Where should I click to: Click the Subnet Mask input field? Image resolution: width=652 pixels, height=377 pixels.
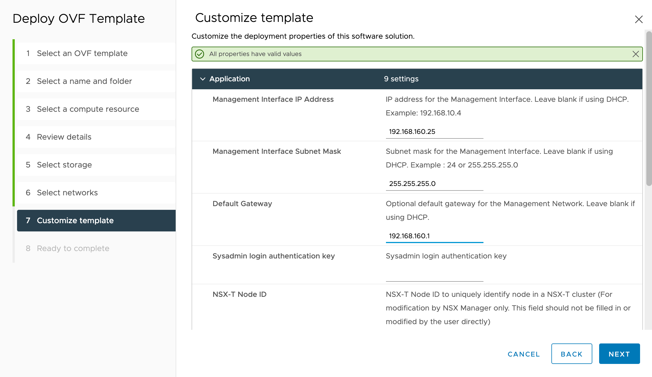coord(434,184)
